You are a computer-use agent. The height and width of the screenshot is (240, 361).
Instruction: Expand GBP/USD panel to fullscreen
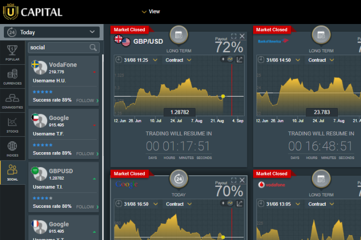coord(233,36)
